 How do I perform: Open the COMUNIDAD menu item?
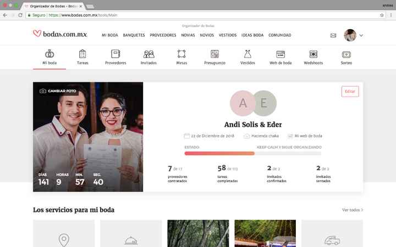[x=279, y=35]
